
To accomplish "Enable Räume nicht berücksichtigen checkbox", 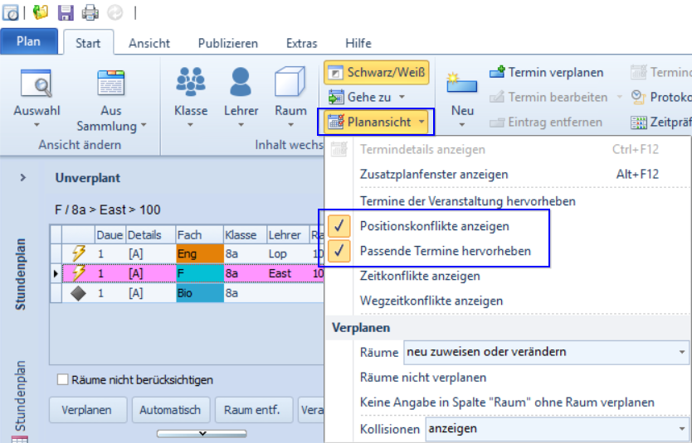I will [x=63, y=379].
